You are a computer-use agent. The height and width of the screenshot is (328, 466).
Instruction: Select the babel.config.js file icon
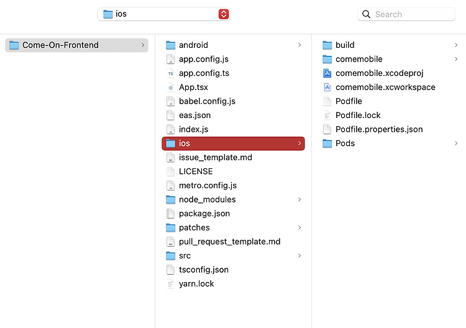171,101
